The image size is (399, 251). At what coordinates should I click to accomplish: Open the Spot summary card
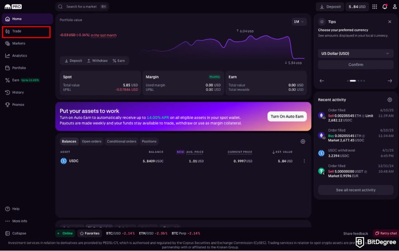coord(100,83)
